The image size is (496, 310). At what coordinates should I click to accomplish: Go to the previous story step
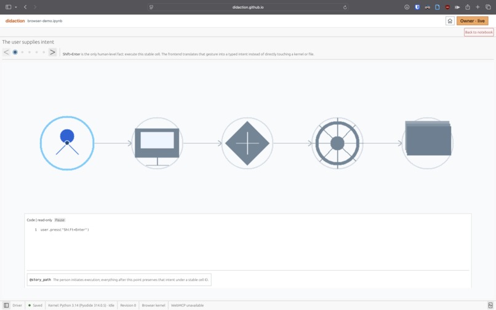[6, 52]
